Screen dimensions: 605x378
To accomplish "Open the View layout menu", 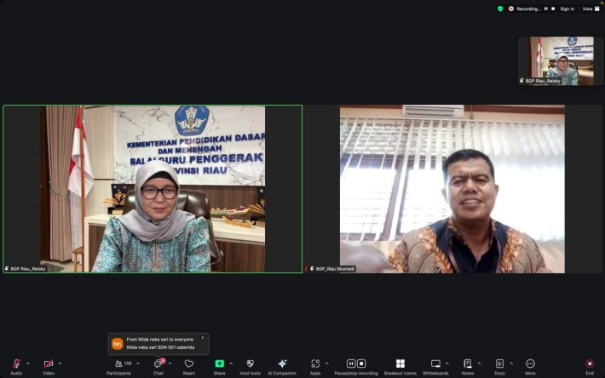I will point(591,9).
